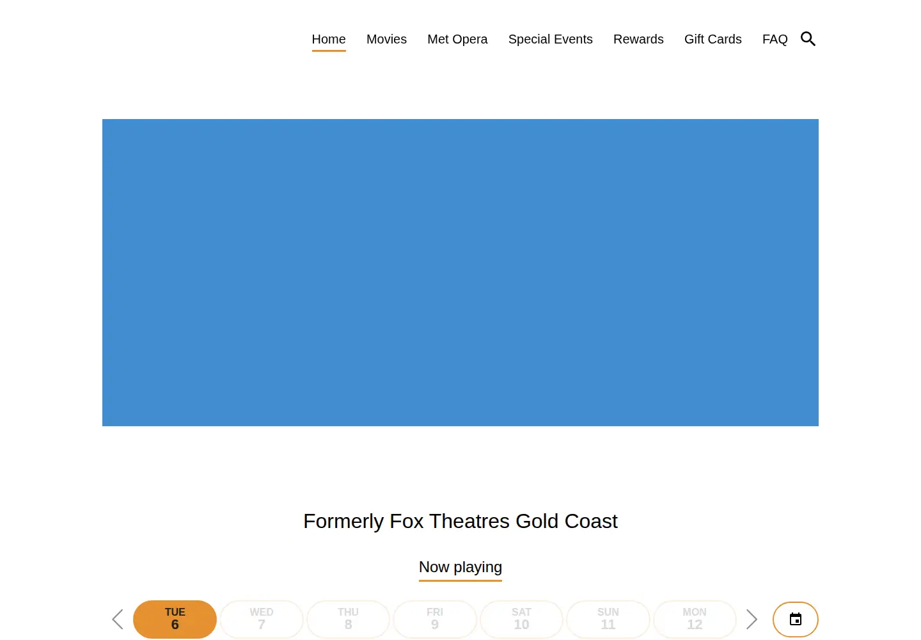Go to the Home menu item
921x640 pixels.
pos(329,39)
